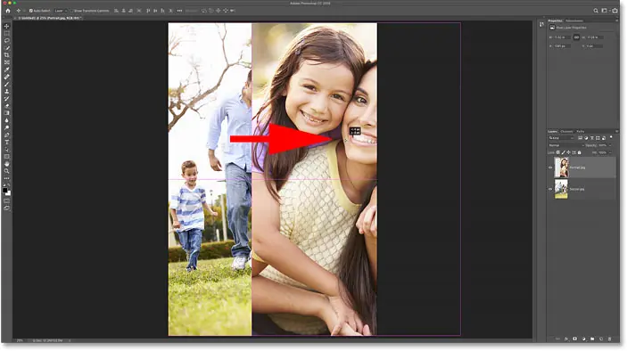Click the Create adjustment layer button

(x=583, y=339)
